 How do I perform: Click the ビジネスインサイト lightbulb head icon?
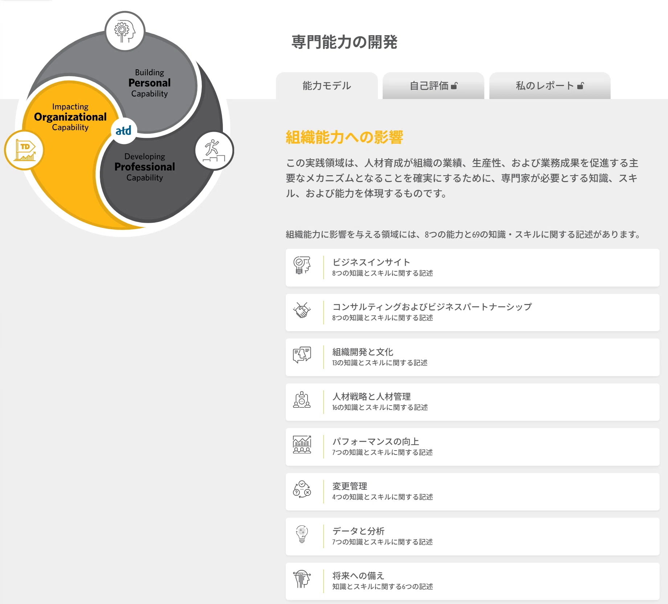coord(302,265)
